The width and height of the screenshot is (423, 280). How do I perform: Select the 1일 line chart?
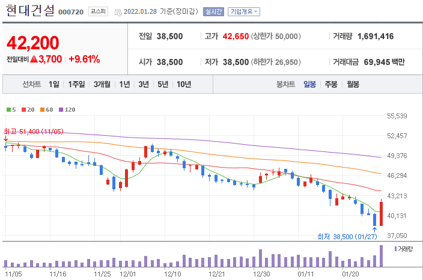[54, 85]
